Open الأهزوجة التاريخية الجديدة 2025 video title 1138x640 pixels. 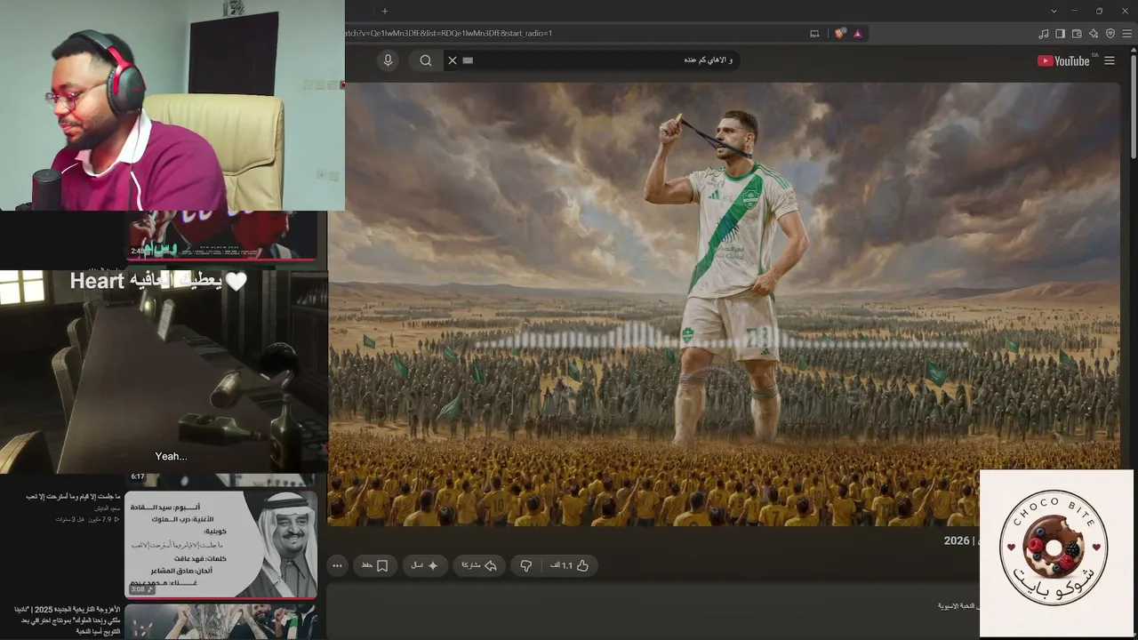point(68,620)
